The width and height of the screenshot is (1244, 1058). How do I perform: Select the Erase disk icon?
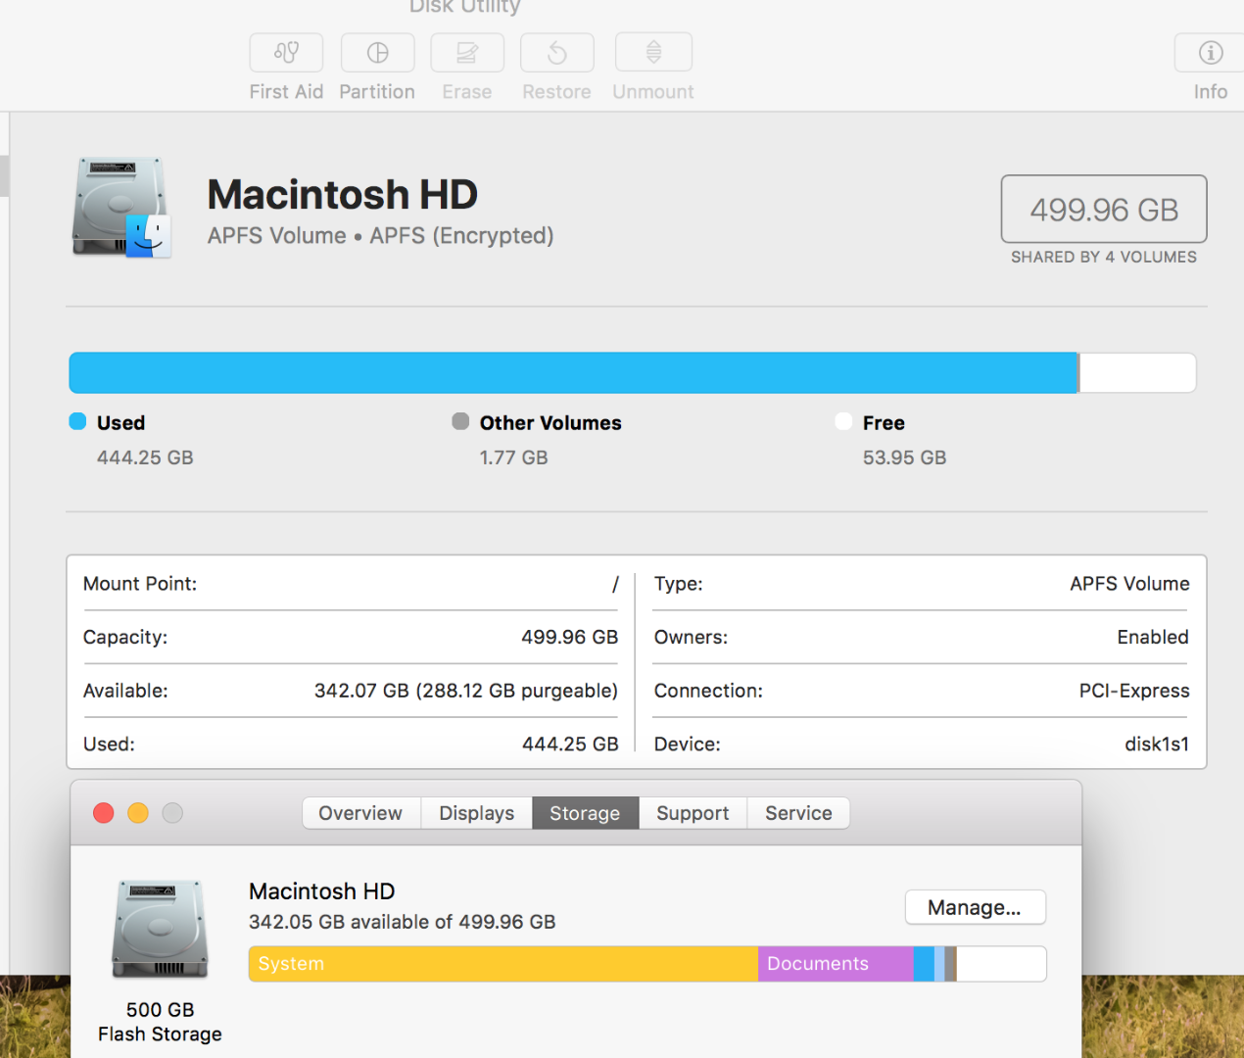click(467, 53)
